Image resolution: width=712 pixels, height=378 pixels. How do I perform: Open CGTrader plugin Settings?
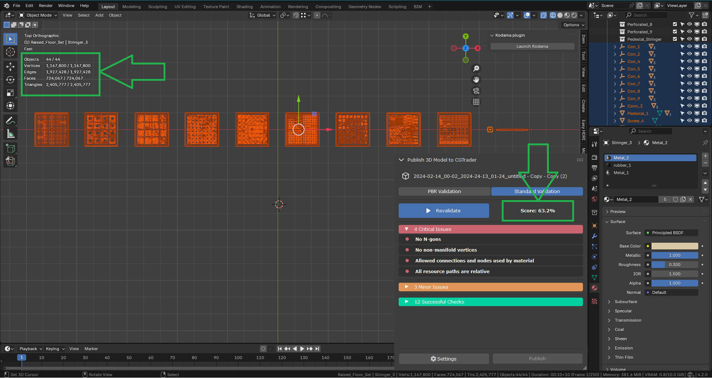coord(444,359)
